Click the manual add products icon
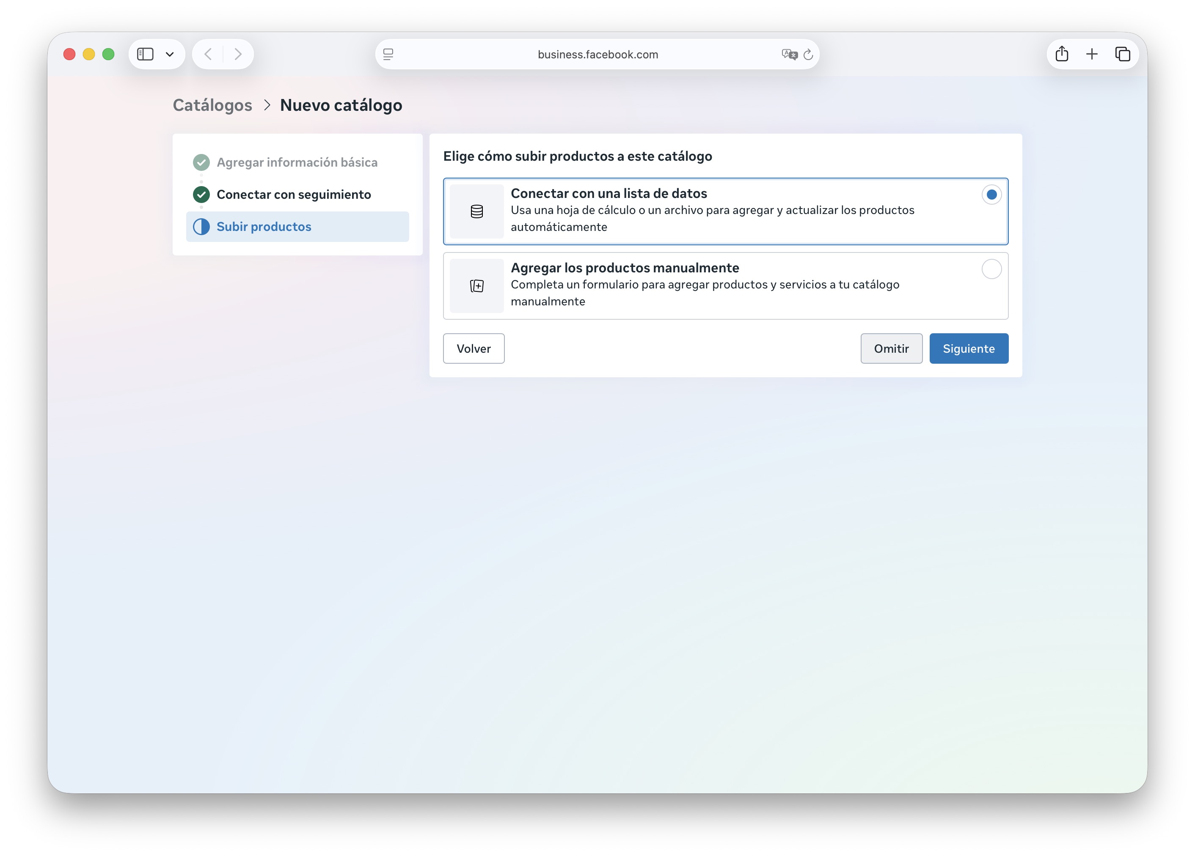The width and height of the screenshot is (1195, 856). pyautogui.click(x=476, y=286)
